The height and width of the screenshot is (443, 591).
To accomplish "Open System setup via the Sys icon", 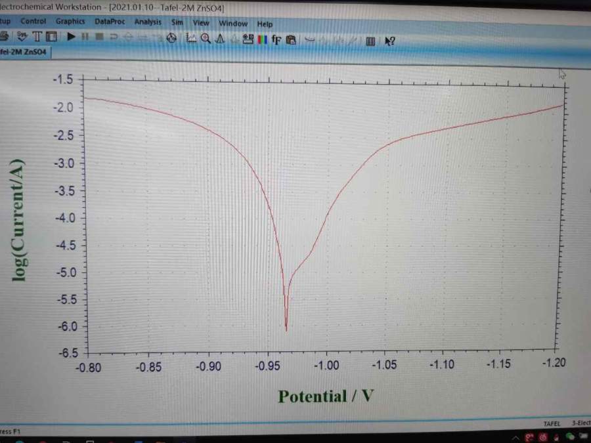I will (x=22, y=36).
